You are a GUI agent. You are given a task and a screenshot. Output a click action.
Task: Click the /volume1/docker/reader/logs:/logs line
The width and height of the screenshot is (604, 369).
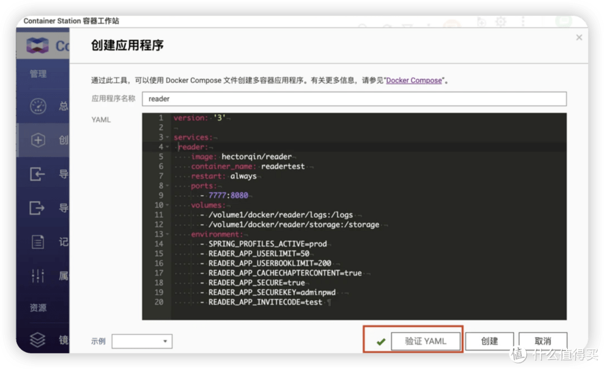coord(280,215)
